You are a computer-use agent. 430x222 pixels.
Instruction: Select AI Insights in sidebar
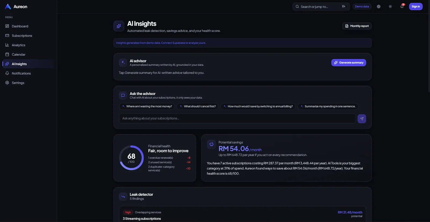coord(28,64)
